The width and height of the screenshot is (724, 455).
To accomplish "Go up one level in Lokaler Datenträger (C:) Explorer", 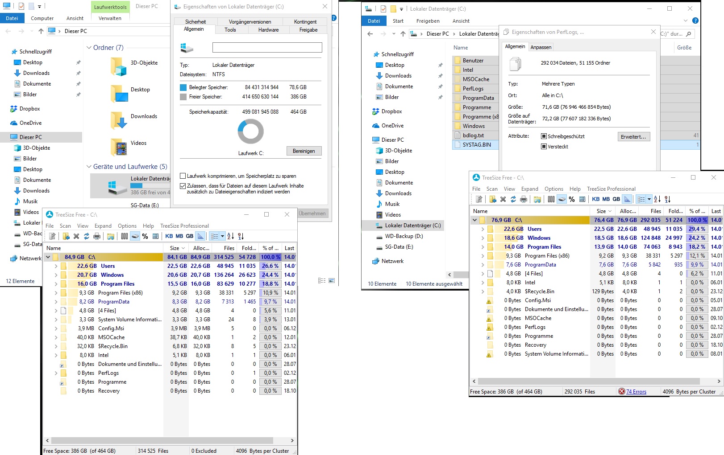I will coord(403,33).
